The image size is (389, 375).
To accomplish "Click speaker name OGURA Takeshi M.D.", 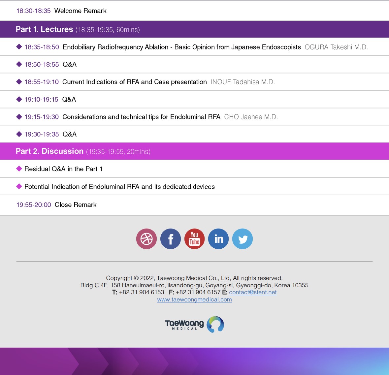I will coord(336,47).
